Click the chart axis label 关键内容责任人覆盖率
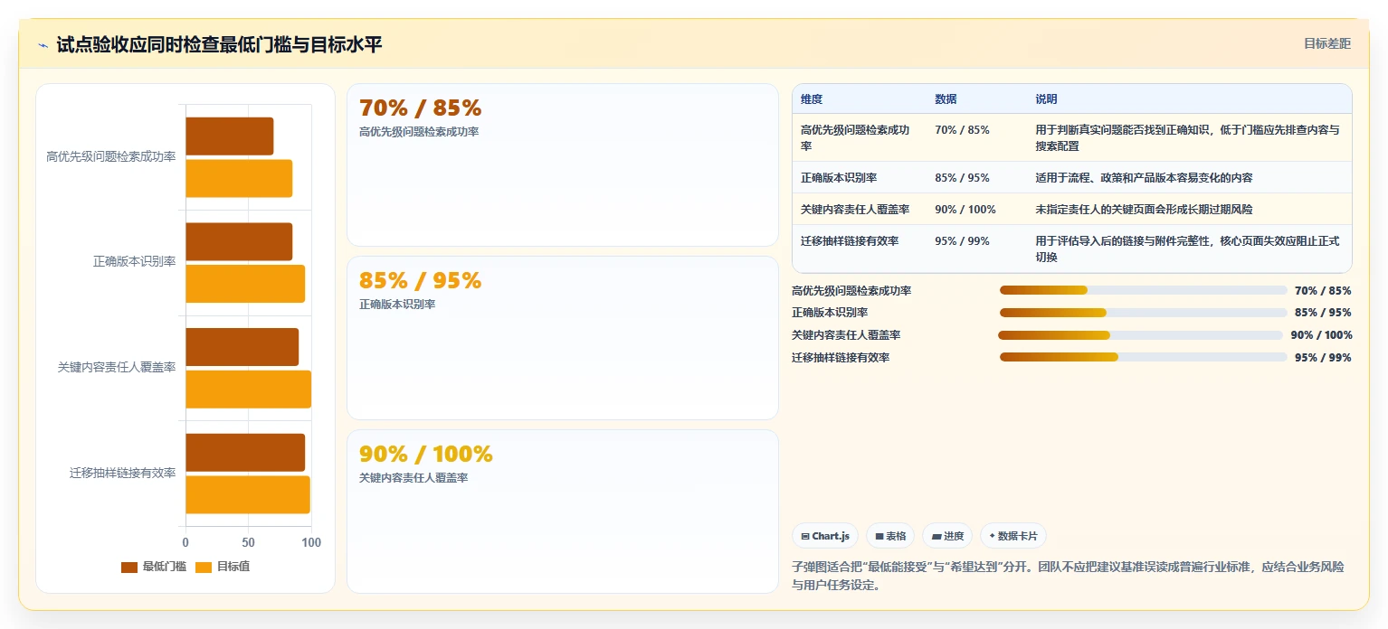1388x629 pixels. coord(117,368)
